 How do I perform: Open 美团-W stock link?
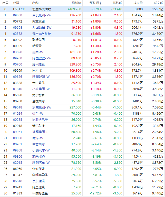click(x=38, y=52)
